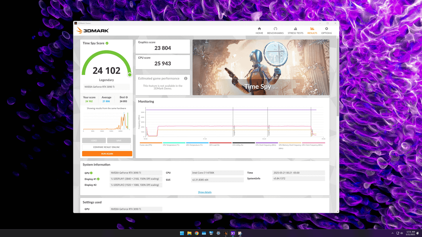Screen dimensions: 422x237
Task: Open the Photos app taskbar icon
Action: (x=204, y=233)
